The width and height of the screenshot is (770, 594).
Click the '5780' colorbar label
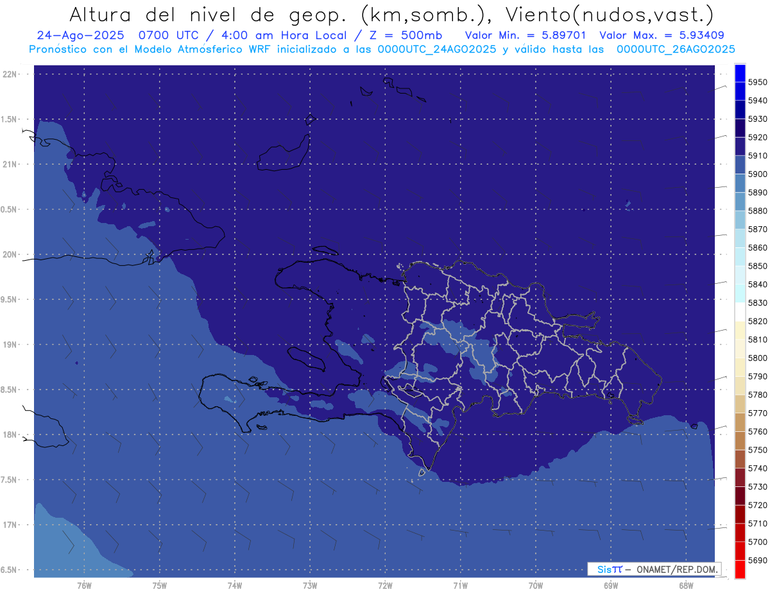(758, 395)
